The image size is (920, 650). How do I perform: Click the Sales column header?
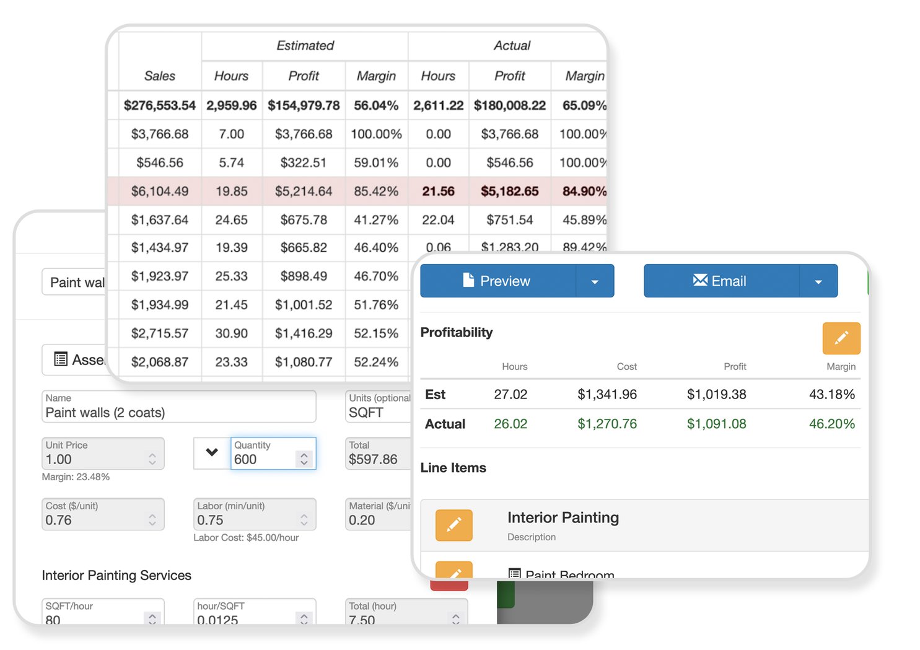tap(160, 76)
